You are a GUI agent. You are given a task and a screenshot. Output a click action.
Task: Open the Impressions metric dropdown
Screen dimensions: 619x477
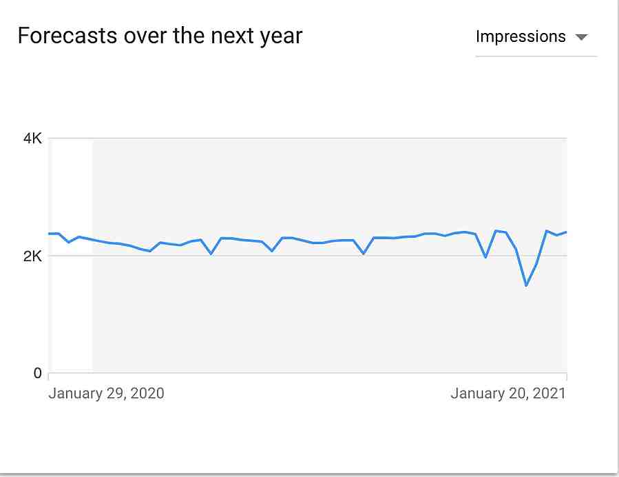536,37
